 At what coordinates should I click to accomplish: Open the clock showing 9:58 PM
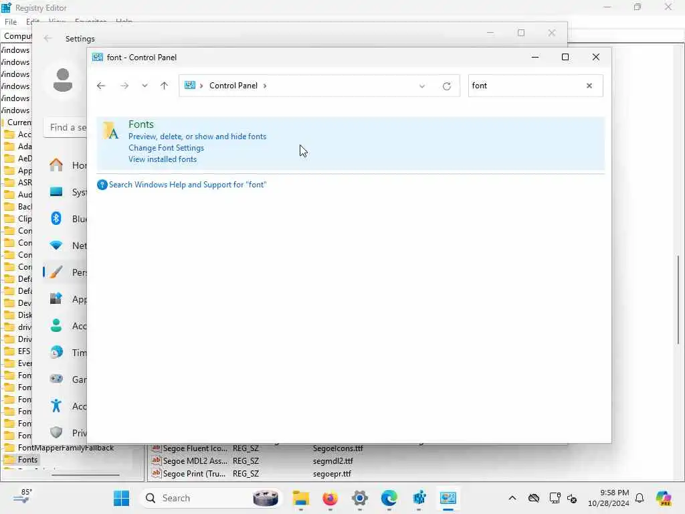tap(609, 498)
